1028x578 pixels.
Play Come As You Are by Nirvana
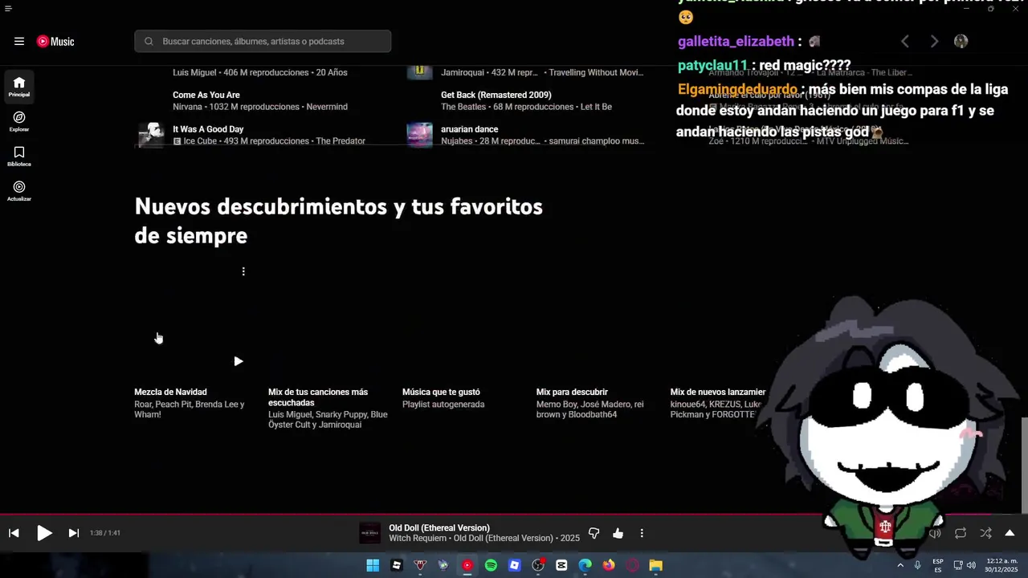coord(206,95)
